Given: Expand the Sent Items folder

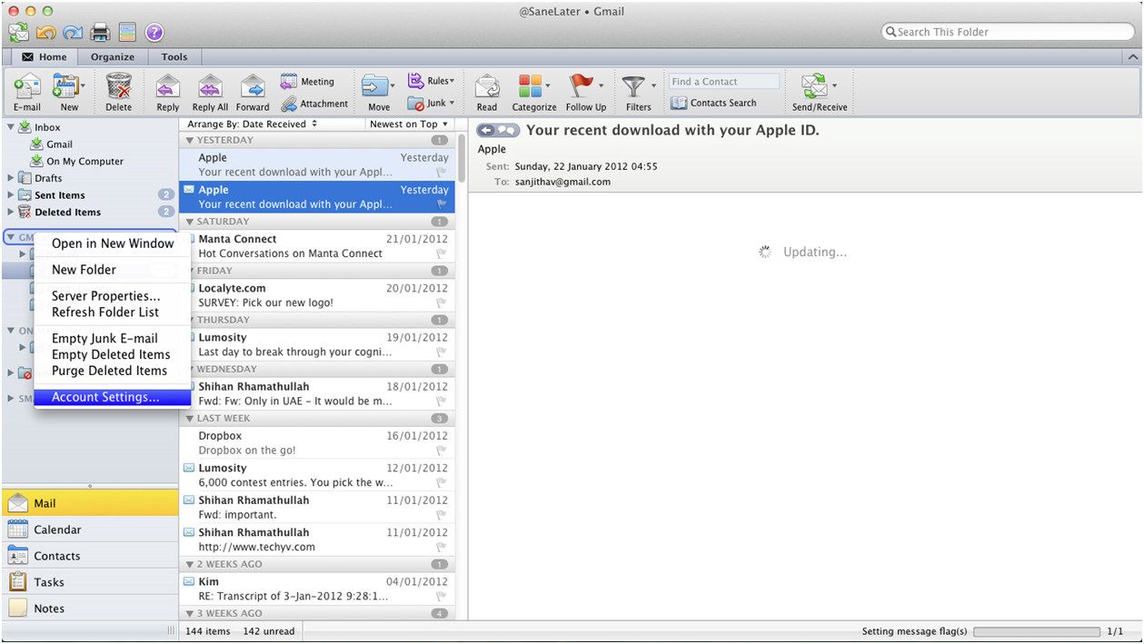Looking at the screenshot, I should coord(11,195).
